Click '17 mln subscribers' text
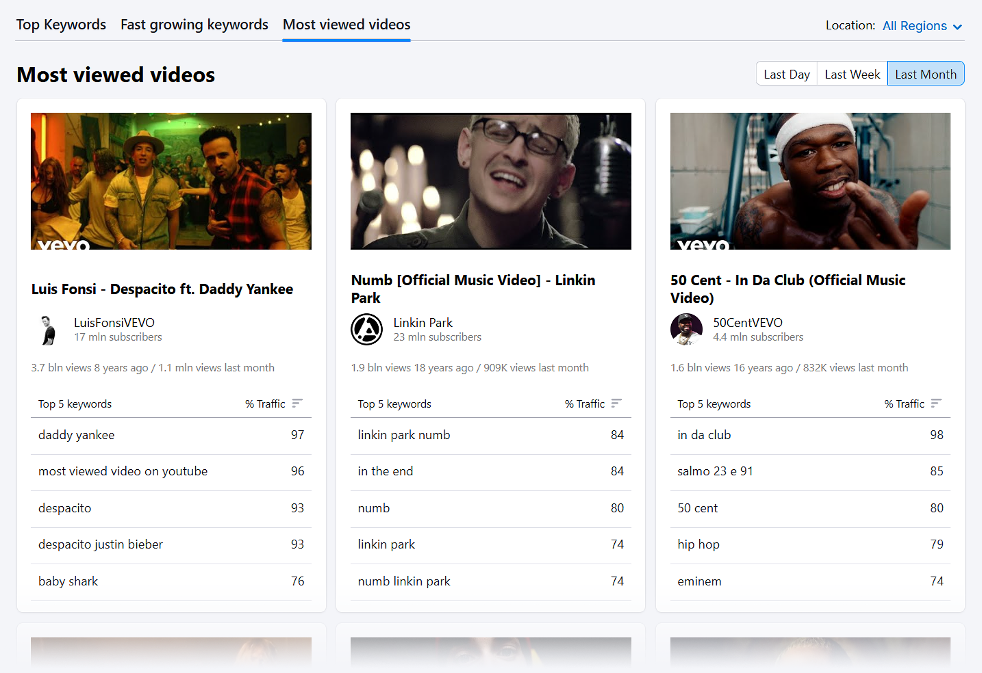Screen dimensions: 982x673 coord(118,337)
